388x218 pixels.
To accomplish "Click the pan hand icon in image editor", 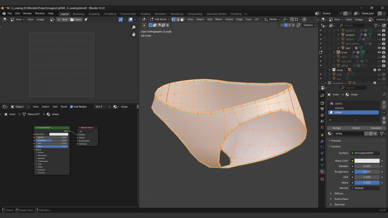I will pos(133,34).
